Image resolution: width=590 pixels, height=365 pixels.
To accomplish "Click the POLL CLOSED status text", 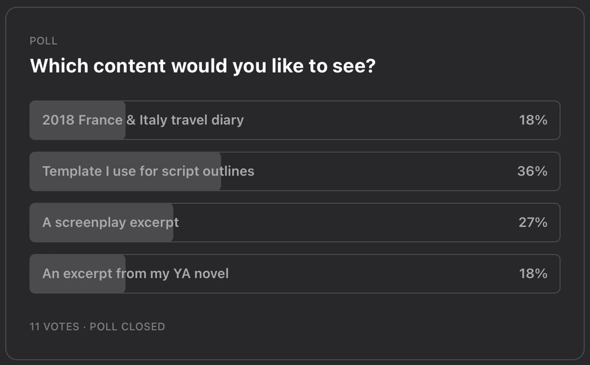I will click(127, 327).
